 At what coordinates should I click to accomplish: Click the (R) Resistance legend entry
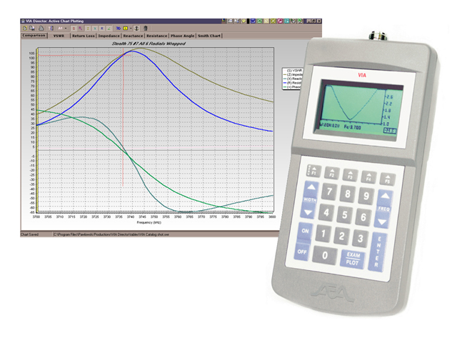(292, 83)
